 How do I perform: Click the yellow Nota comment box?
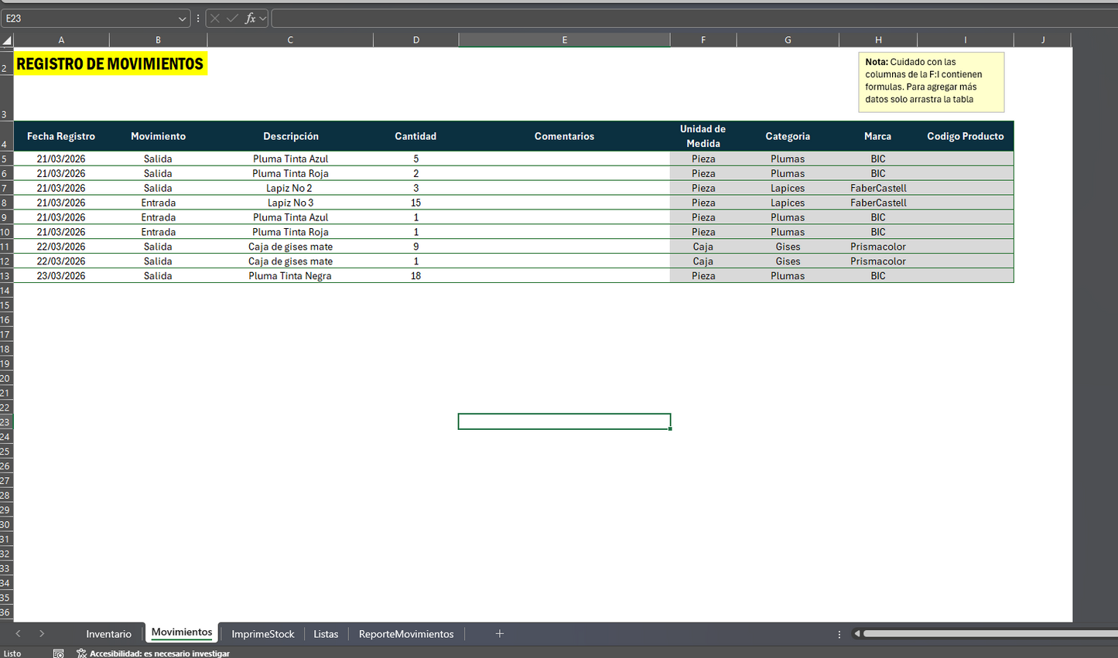point(932,82)
